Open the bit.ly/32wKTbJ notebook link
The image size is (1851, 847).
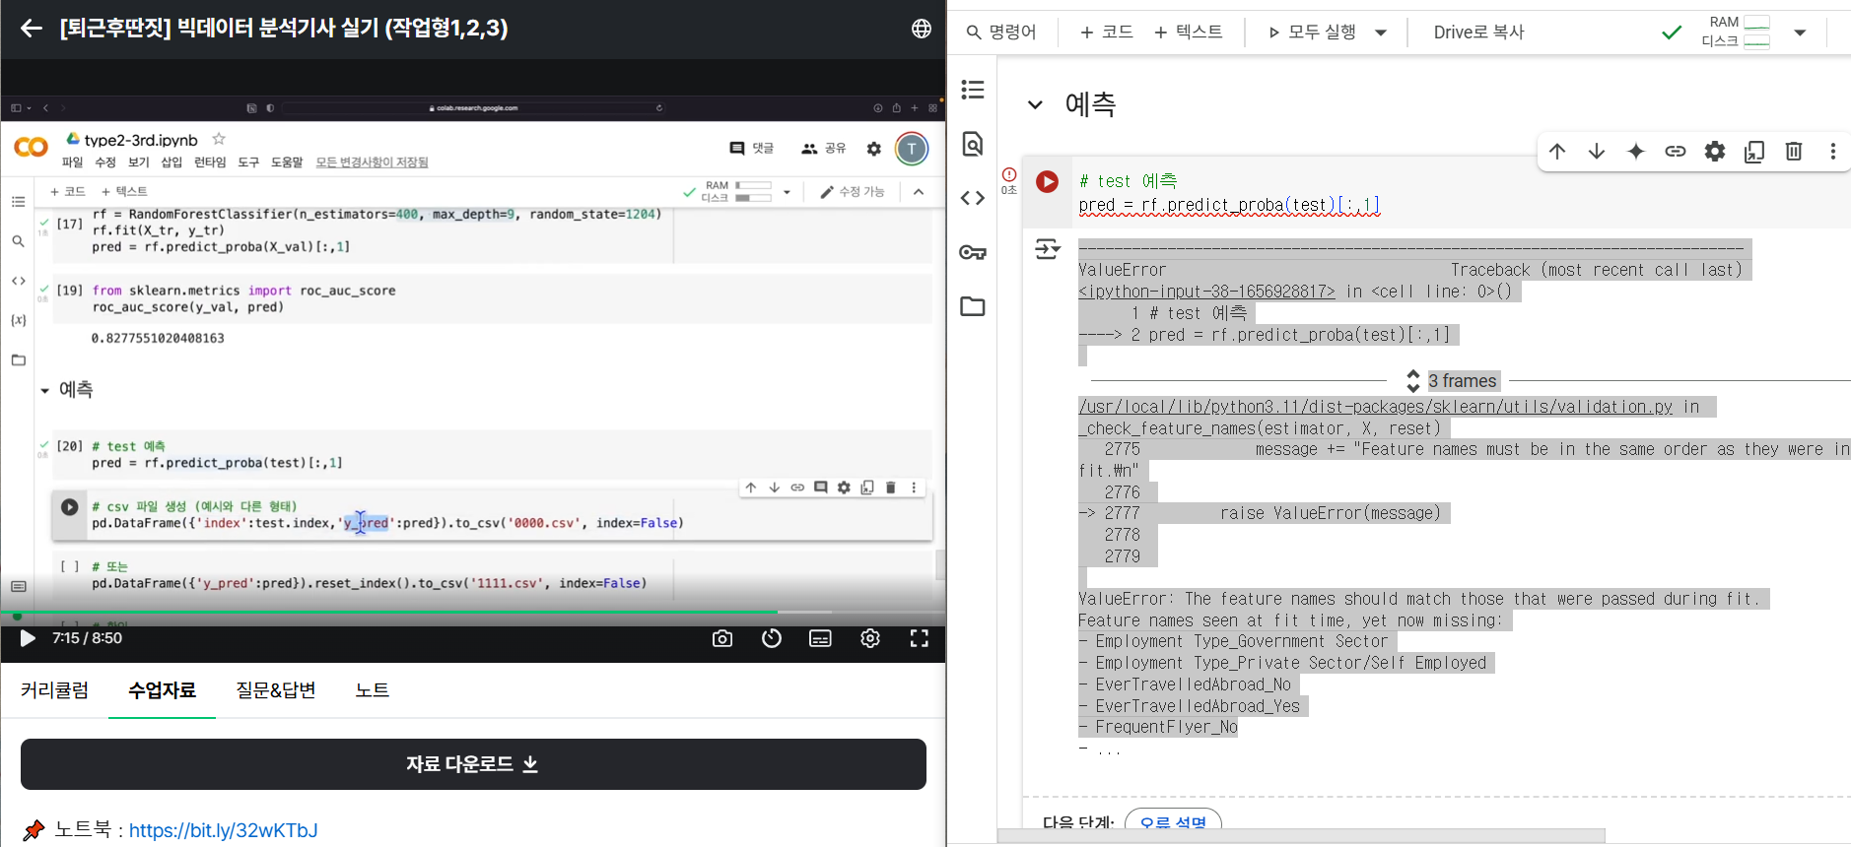[224, 830]
